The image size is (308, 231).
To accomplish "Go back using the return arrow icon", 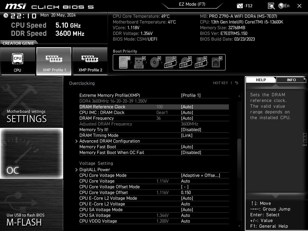I will [x=236, y=83].
